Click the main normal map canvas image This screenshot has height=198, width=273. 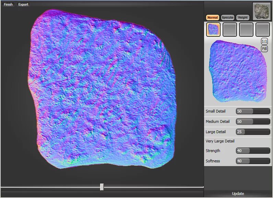(102, 89)
